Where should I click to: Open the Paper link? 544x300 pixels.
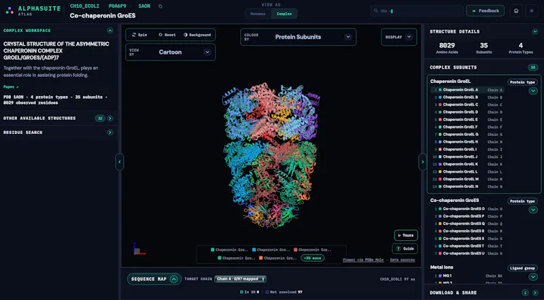click(x=11, y=87)
